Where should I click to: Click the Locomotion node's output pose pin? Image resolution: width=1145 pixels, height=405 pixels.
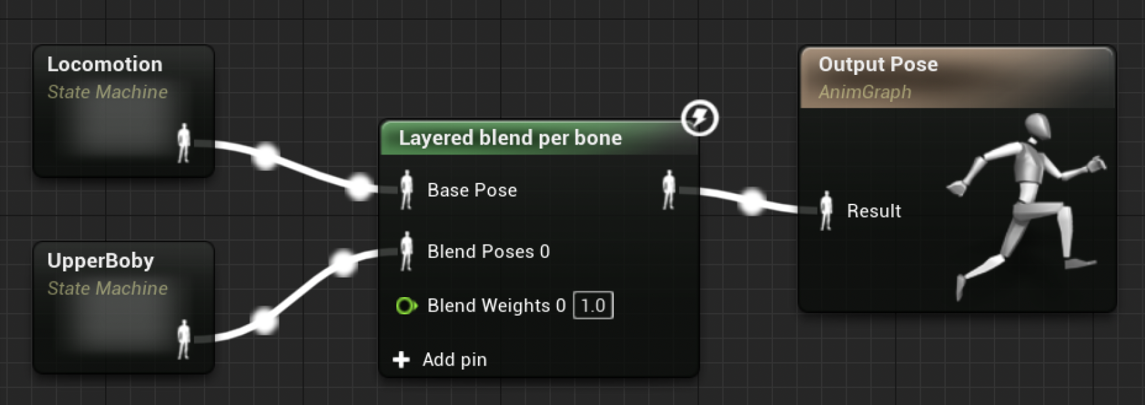(x=184, y=143)
